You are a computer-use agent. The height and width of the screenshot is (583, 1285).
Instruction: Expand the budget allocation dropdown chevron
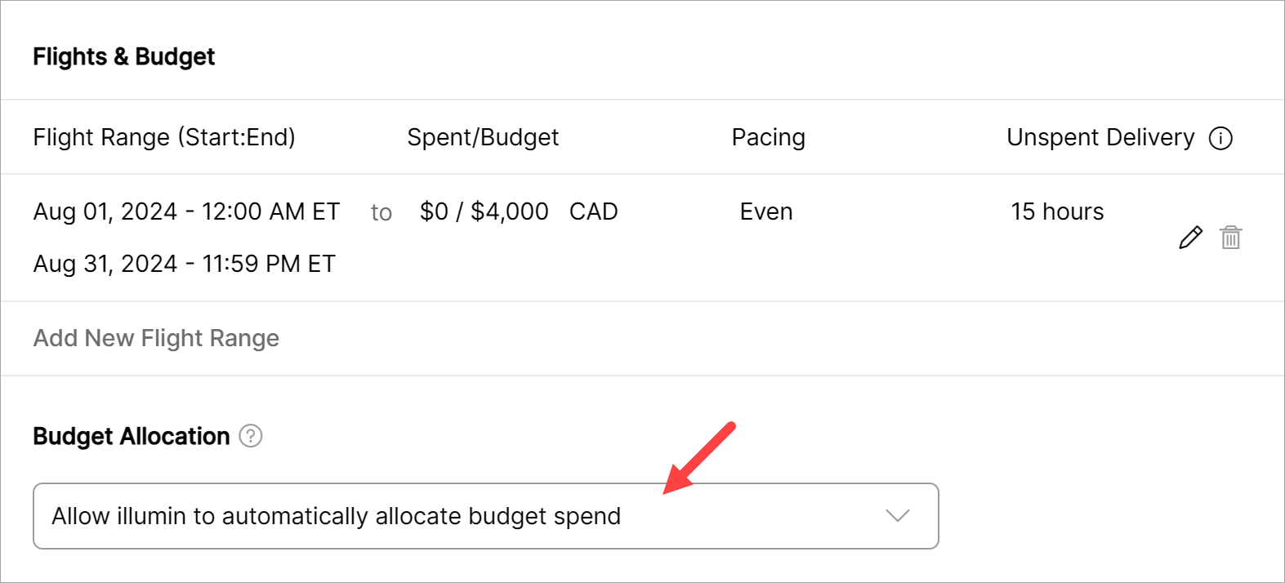[897, 516]
